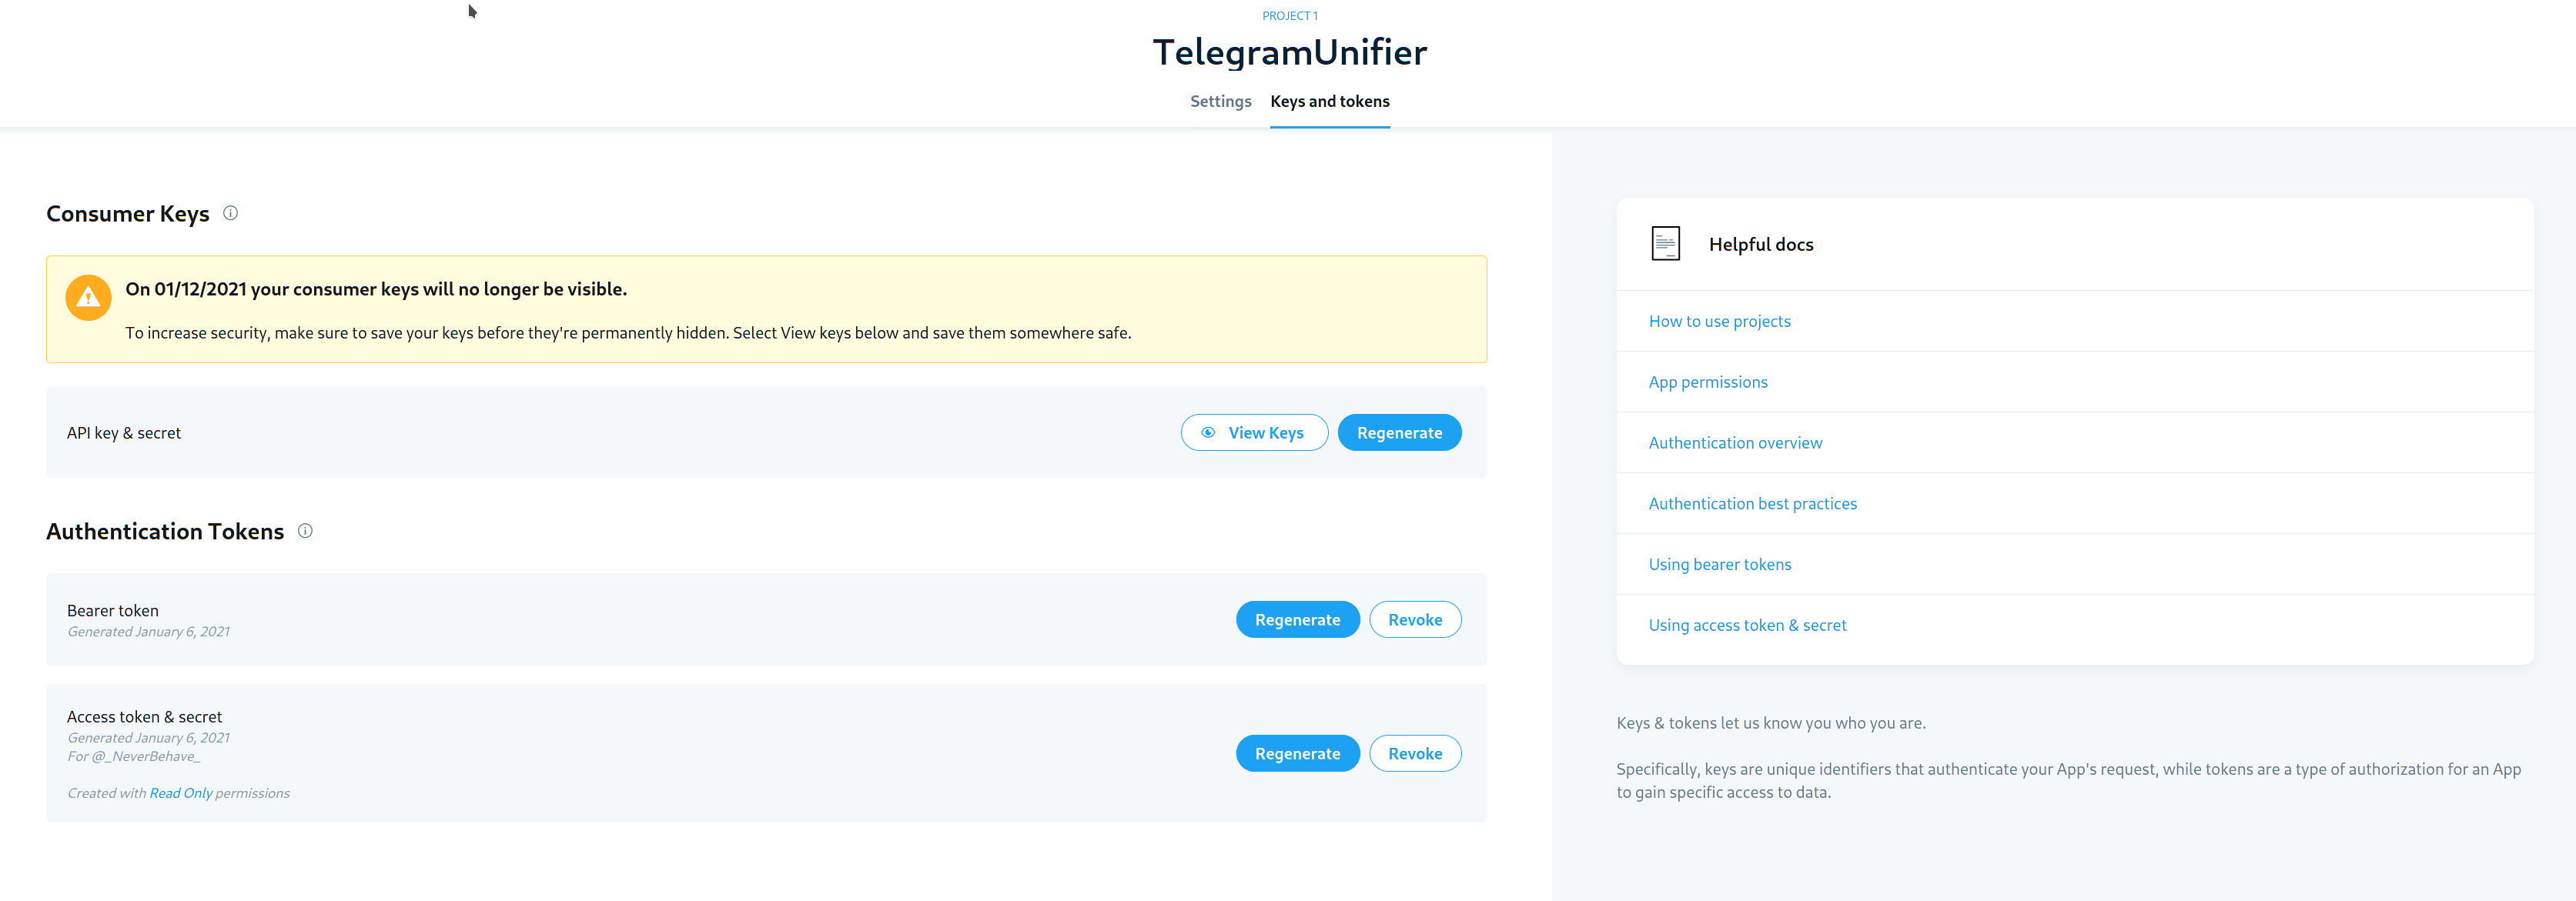
Task: Revoke the Bearer token
Action: pyautogui.click(x=1414, y=619)
